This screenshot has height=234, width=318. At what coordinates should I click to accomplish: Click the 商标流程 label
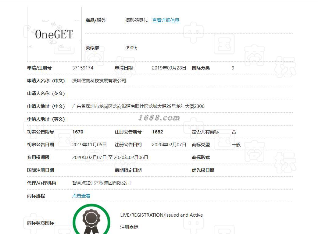[x=36, y=196]
